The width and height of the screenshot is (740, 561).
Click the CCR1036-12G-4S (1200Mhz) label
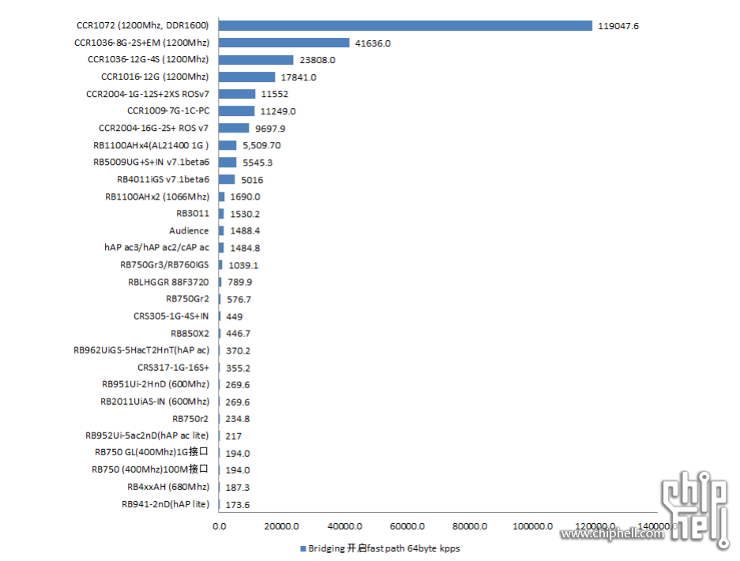point(148,59)
